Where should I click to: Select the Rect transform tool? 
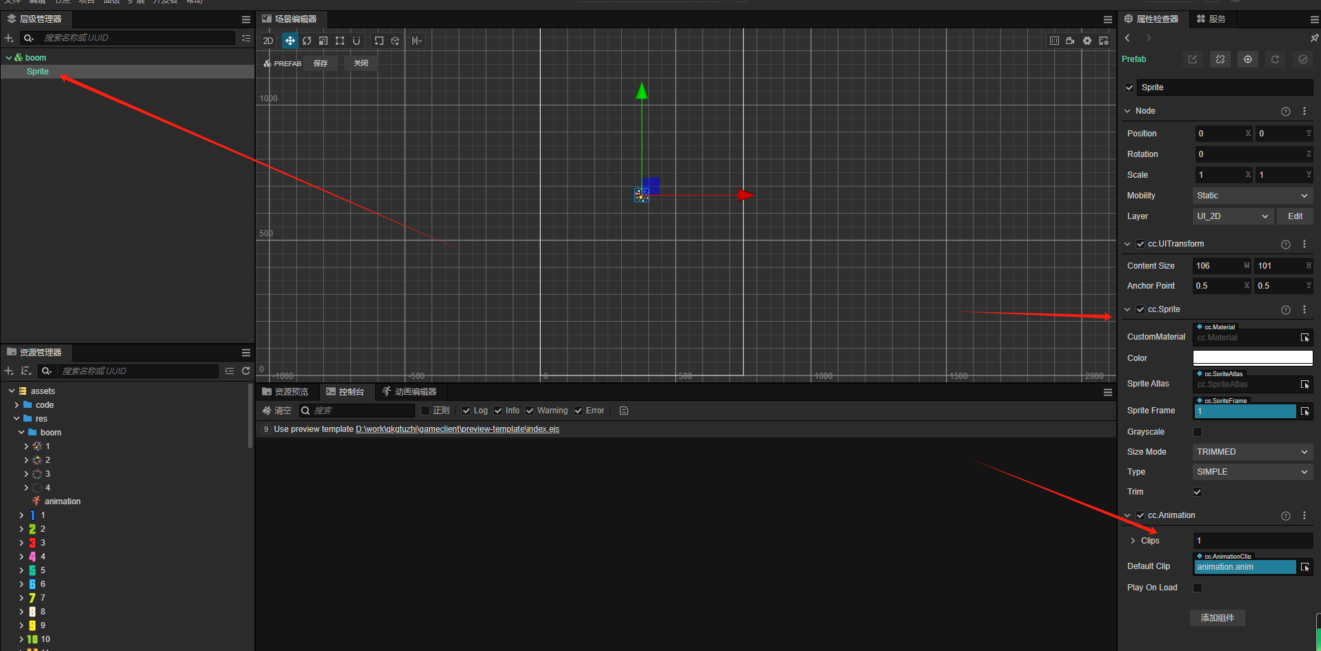click(340, 41)
